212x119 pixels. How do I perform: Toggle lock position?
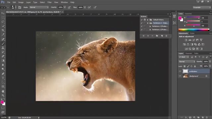191,66
